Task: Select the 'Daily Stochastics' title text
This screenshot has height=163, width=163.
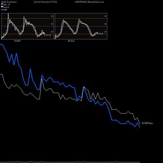Action: coord(9,2)
